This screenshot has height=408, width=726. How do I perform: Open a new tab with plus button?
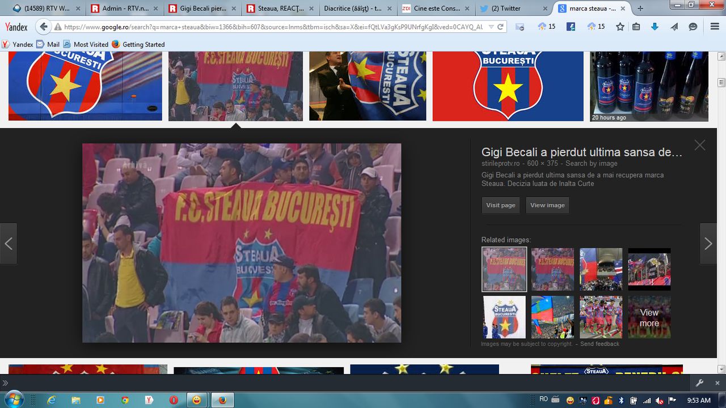click(x=640, y=8)
